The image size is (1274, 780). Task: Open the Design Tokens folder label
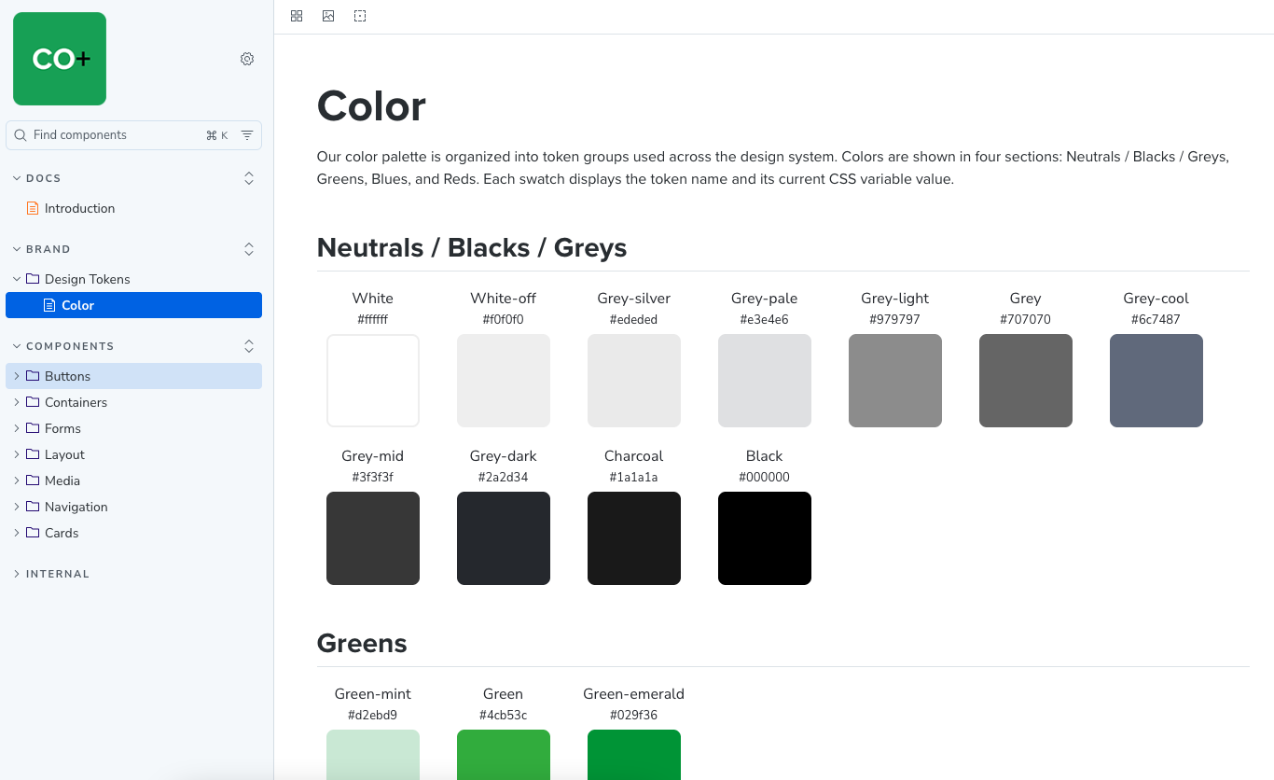tap(88, 279)
